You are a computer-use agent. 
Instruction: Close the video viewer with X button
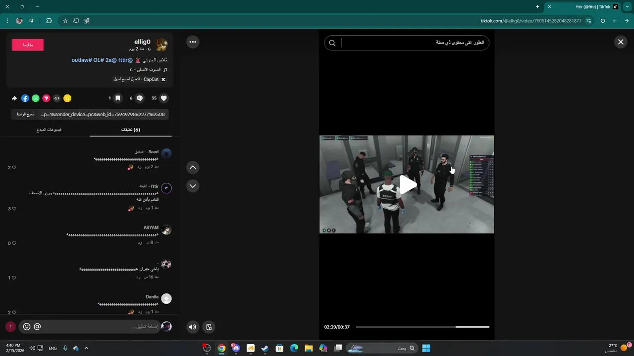621,42
